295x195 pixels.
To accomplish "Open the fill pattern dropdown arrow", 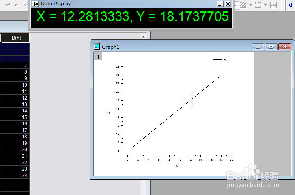I will 251,5.
